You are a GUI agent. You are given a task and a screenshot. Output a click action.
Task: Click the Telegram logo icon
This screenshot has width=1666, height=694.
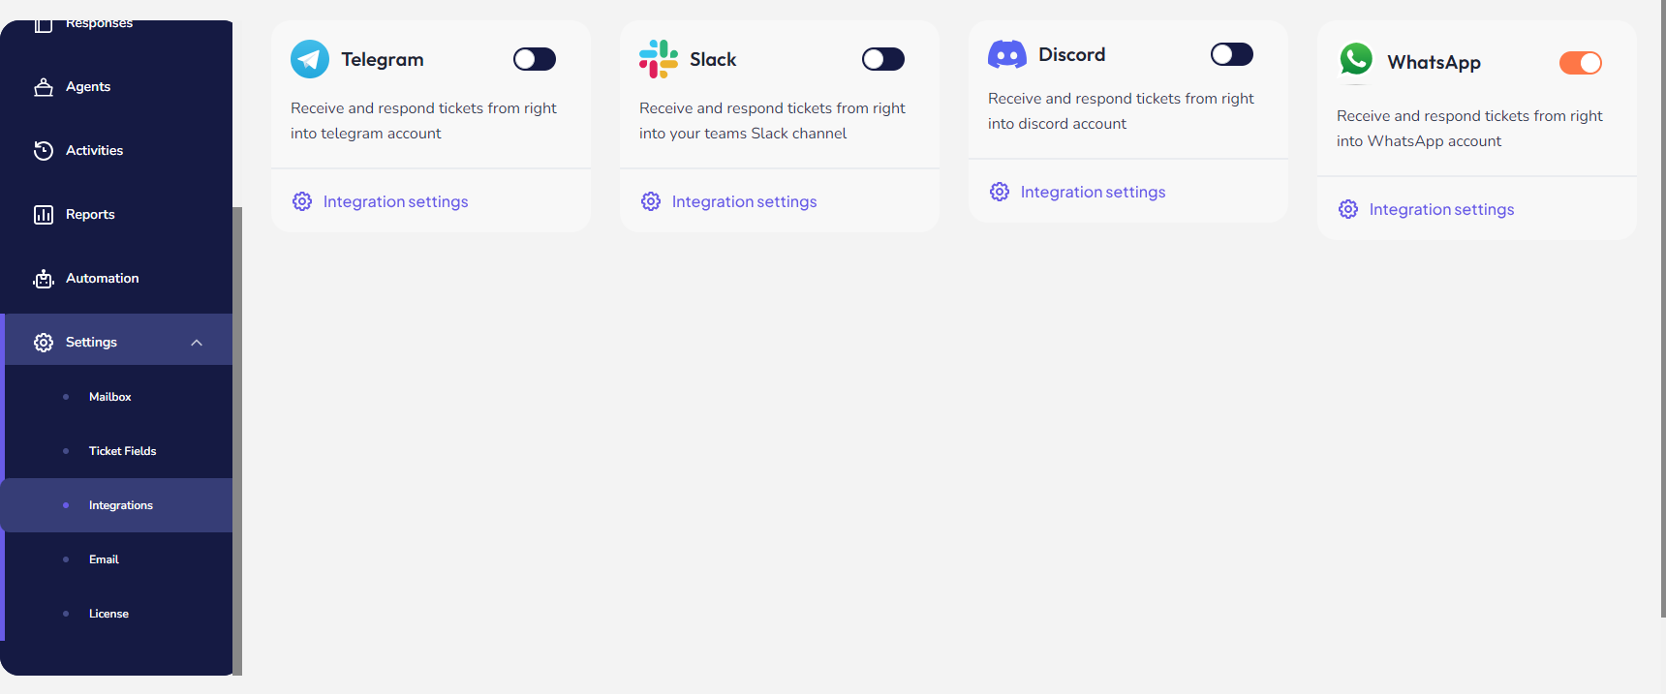310,59
